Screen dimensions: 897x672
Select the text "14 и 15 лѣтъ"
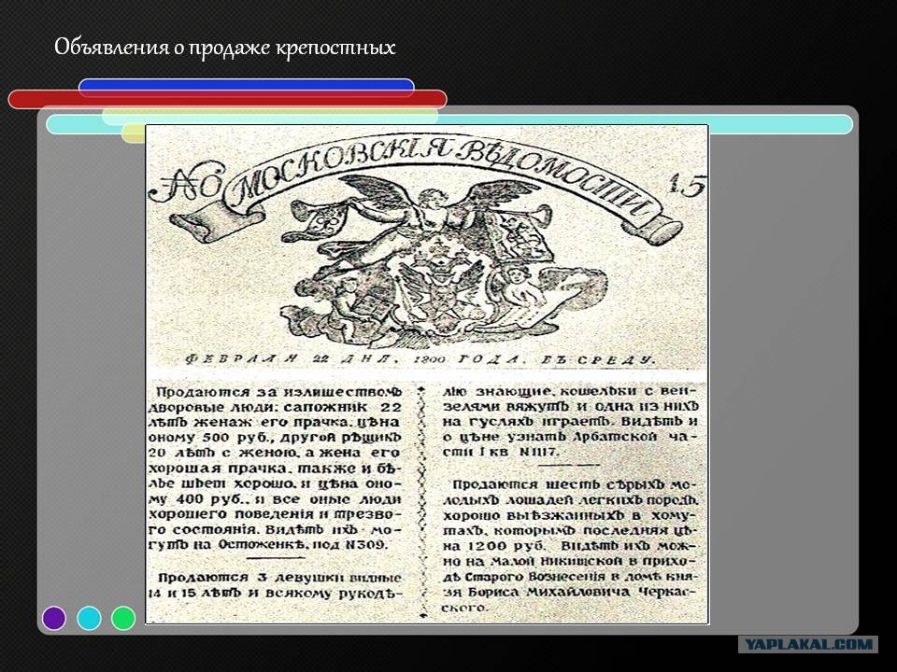click(x=195, y=594)
